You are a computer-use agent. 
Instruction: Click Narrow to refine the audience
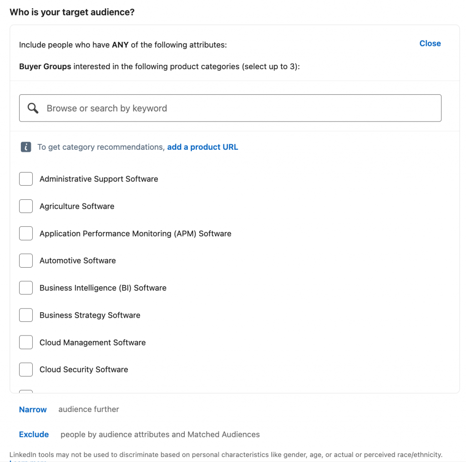point(32,409)
